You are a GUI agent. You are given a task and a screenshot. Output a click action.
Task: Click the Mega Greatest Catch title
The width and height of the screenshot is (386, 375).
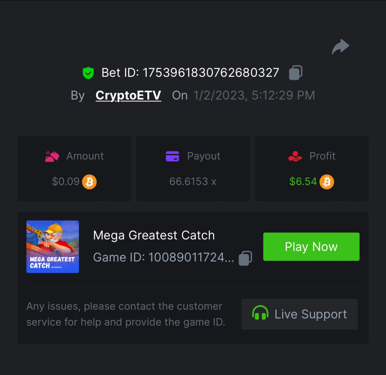pyautogui.click(x=154, y=235)
